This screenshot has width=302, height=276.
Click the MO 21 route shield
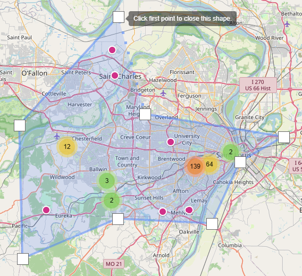(x=114, y=264)
